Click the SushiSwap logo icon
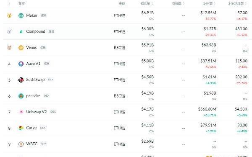The width and height of the screenshot is (252, 157). point(21,80)
